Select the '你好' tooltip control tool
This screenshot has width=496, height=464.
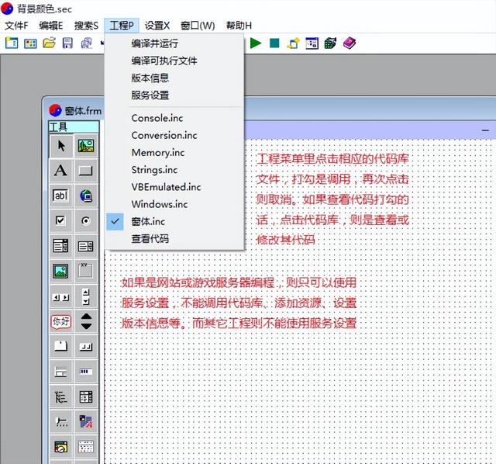pos(61,321)
